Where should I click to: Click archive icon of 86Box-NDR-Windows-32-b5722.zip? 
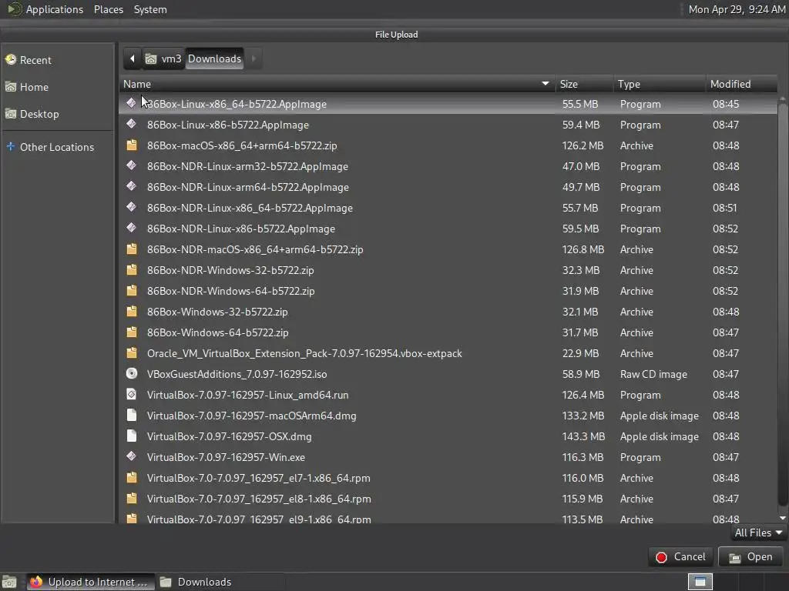[131, 270]
